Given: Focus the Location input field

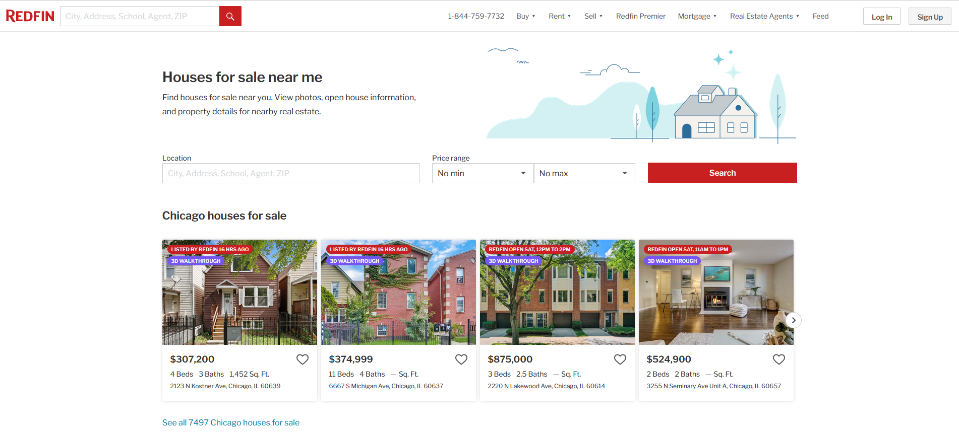Looking at the screenshot, I should pos(291,173).
